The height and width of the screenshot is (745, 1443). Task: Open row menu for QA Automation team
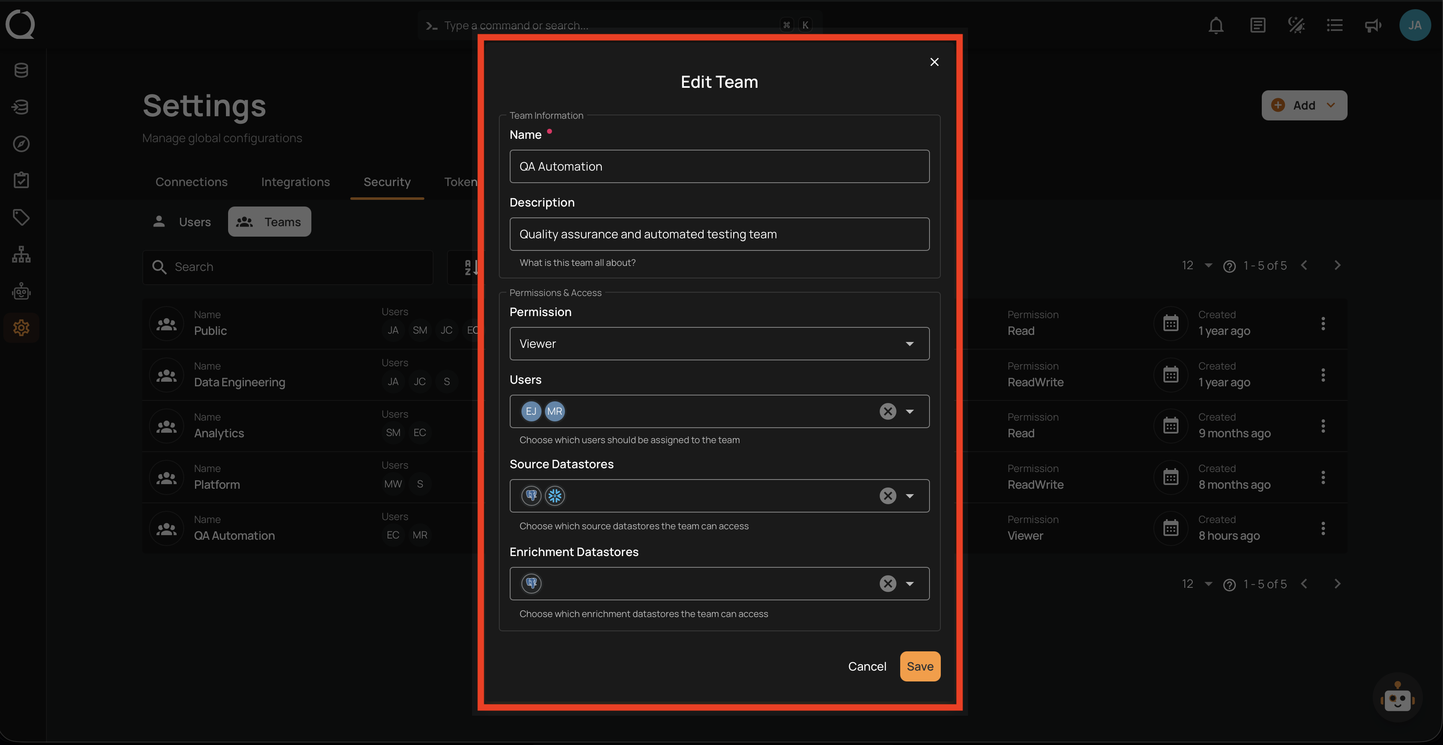coord(1323,528)
